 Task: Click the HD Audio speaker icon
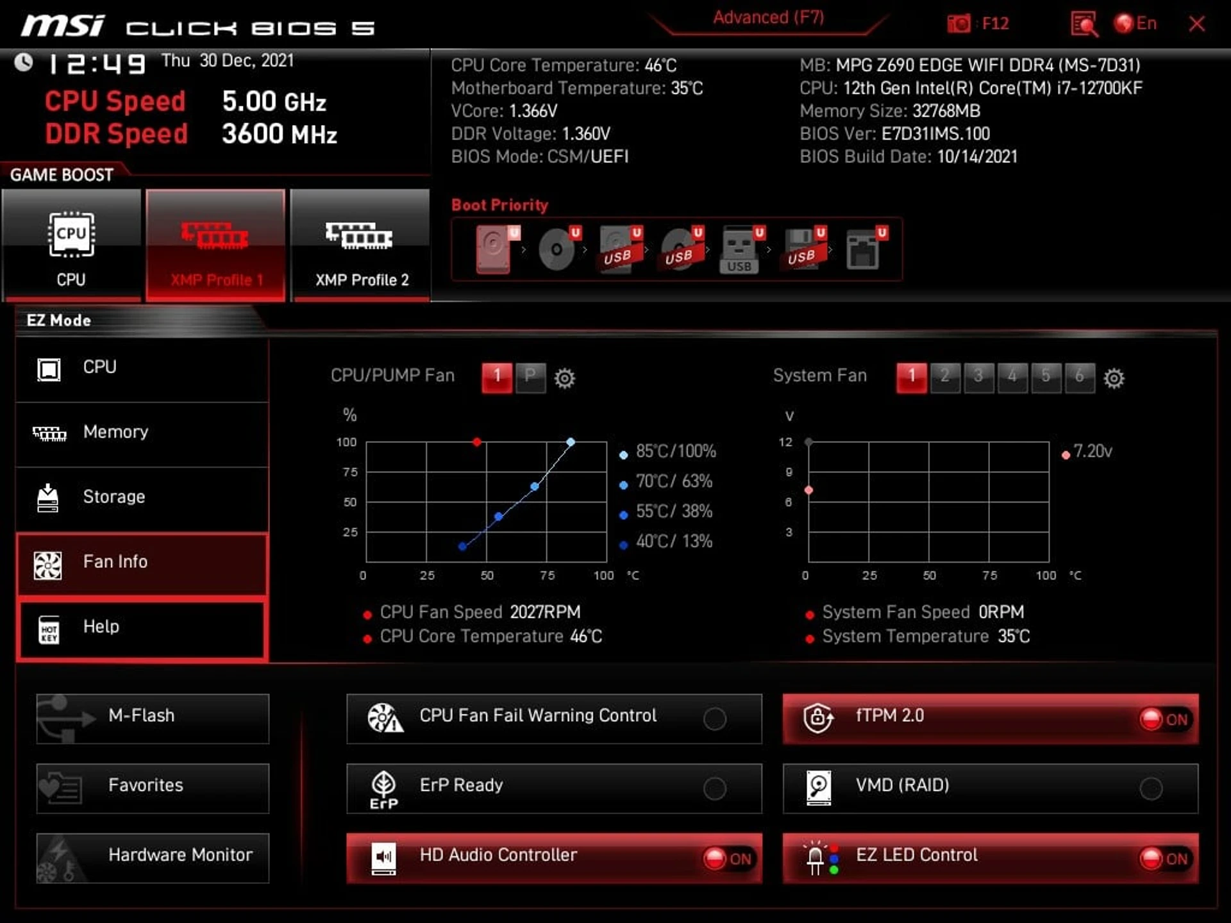click(384, 858)
